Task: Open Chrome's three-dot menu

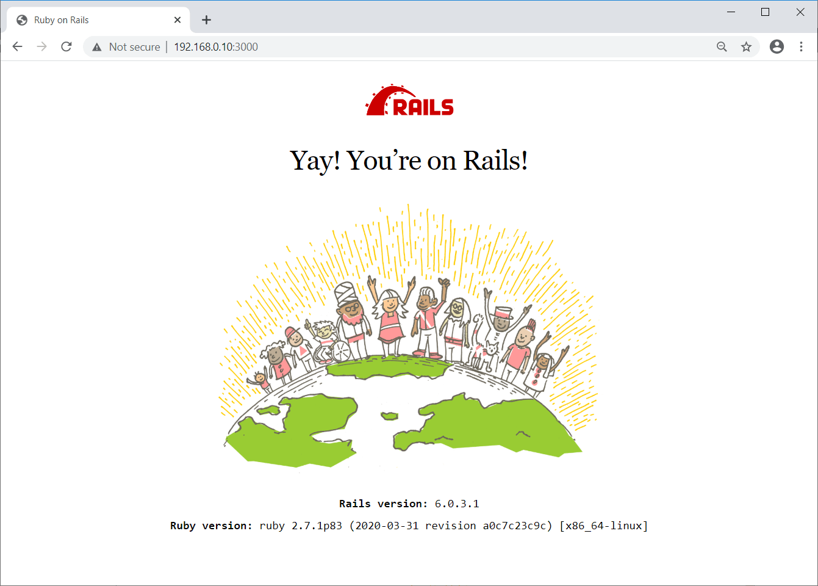Action: point(801,46)
